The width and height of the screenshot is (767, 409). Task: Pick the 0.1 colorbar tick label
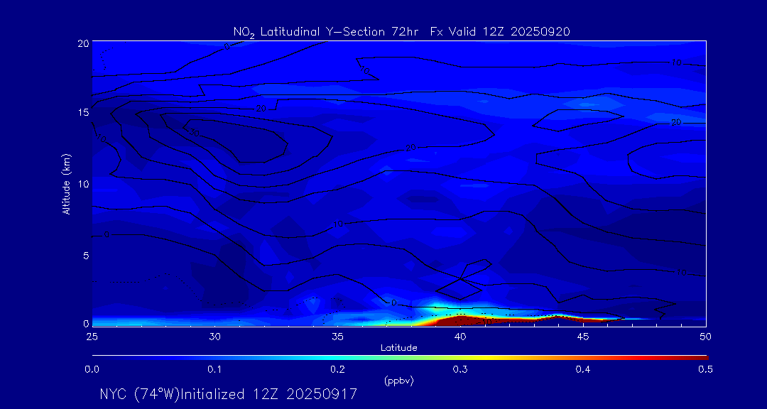point(214,369)
